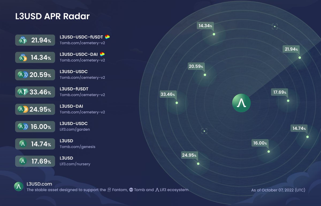The image size is (321, 206).
Task: Click the 14.34% label on the radar
Action: click(x=205, y=26)
